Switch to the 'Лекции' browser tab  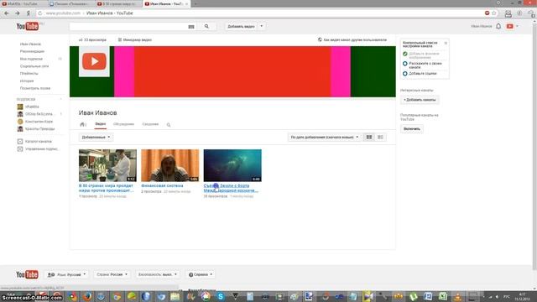[70, 3]
